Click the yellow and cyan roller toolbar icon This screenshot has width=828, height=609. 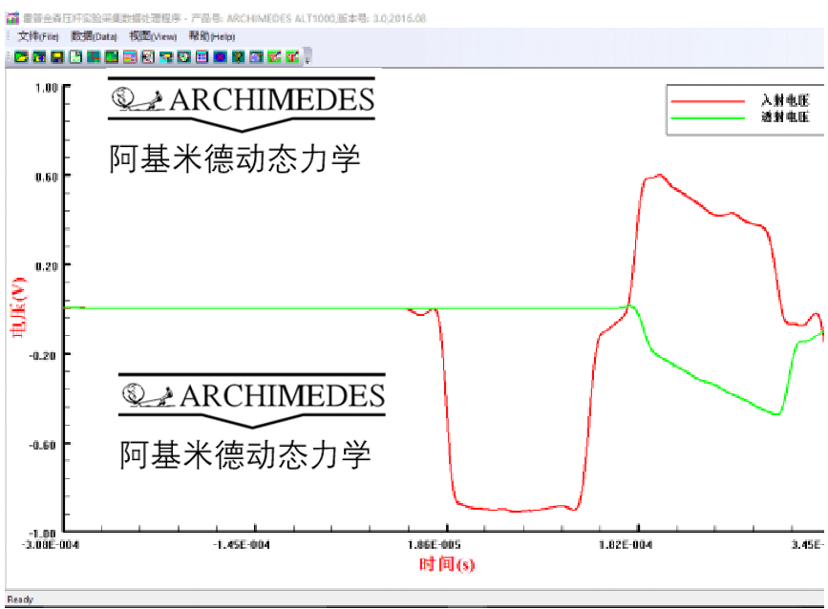coord(166,57)
